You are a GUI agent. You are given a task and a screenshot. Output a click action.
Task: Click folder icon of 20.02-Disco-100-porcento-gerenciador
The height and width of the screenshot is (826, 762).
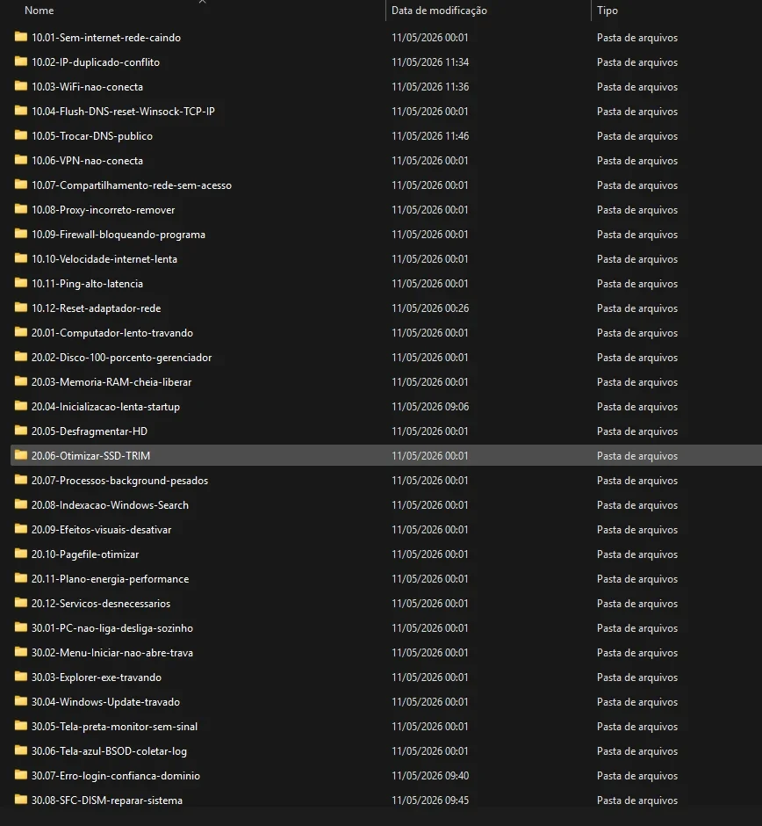coord(21,357)
